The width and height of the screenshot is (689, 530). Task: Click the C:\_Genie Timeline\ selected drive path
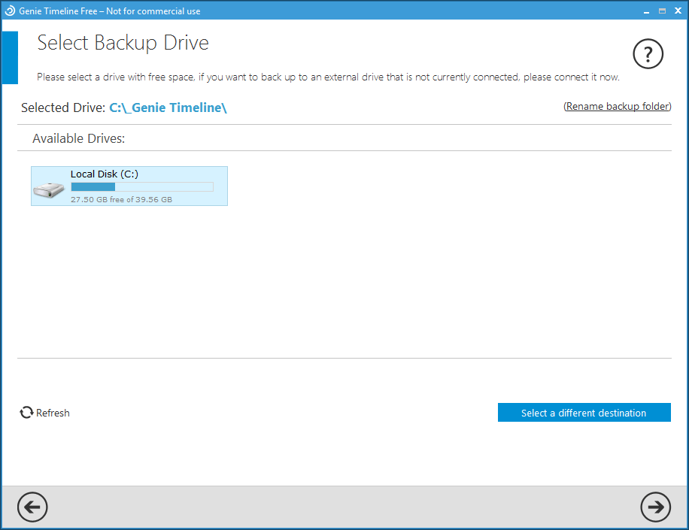[x=168, y=108]
